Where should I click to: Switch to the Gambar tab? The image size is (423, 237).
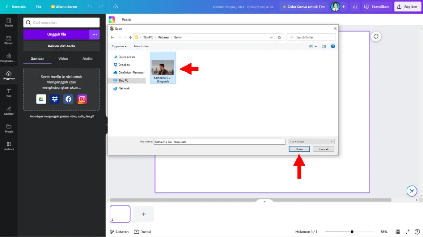coord(37,59)
